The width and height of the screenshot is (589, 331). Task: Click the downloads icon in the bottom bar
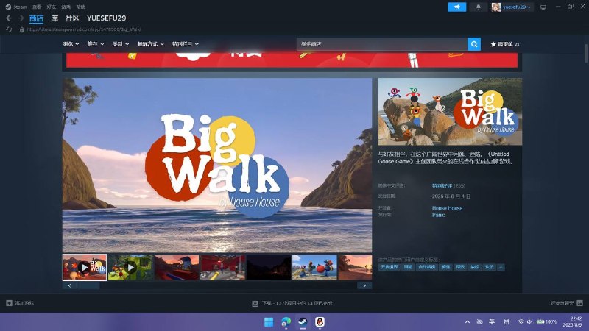click(x=255, y=303)
